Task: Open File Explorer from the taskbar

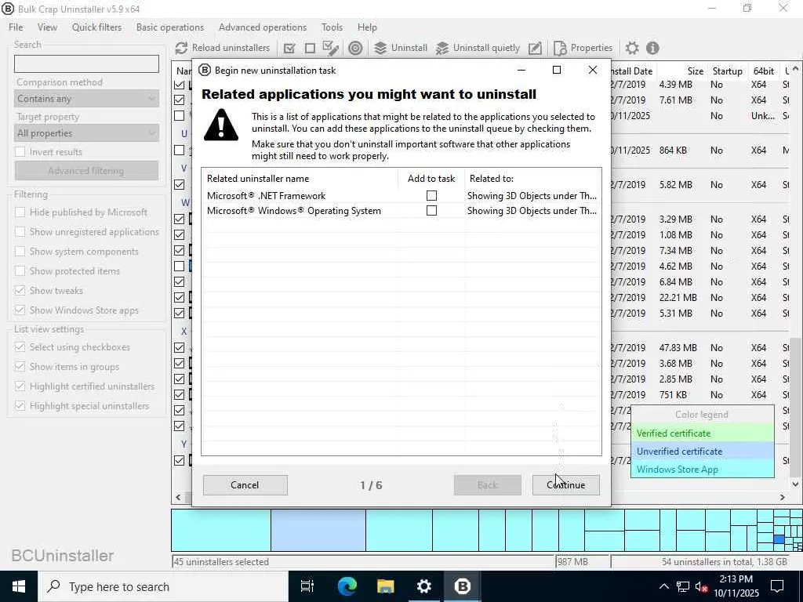Action: [385, 586]
